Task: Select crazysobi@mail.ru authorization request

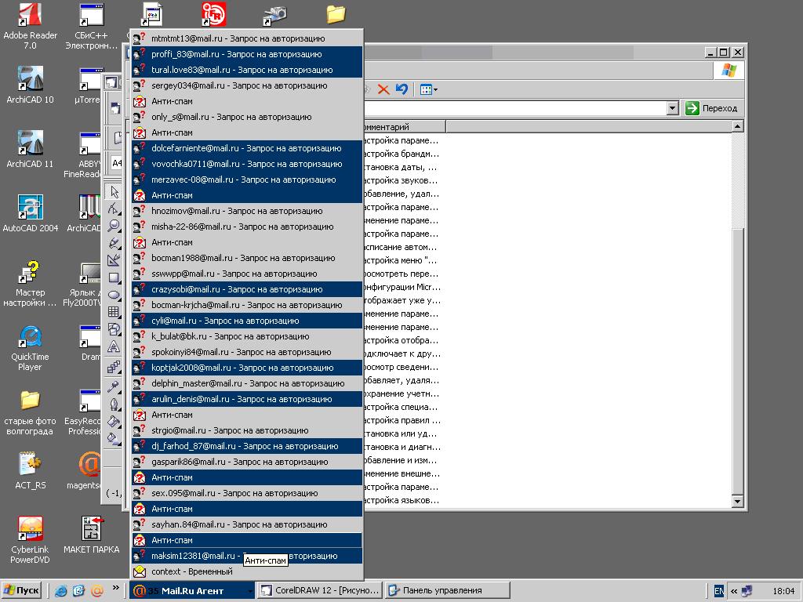Action: click(247, 289)
